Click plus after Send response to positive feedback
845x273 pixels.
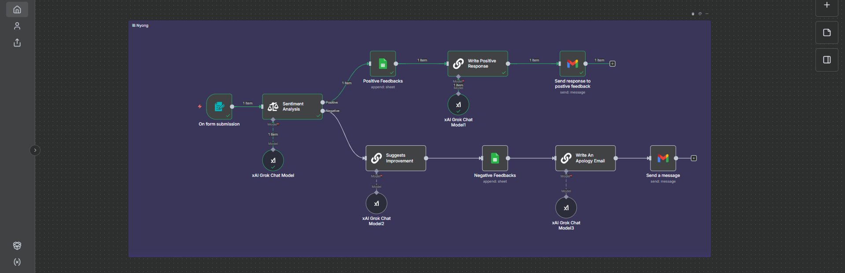coord(612,64)
